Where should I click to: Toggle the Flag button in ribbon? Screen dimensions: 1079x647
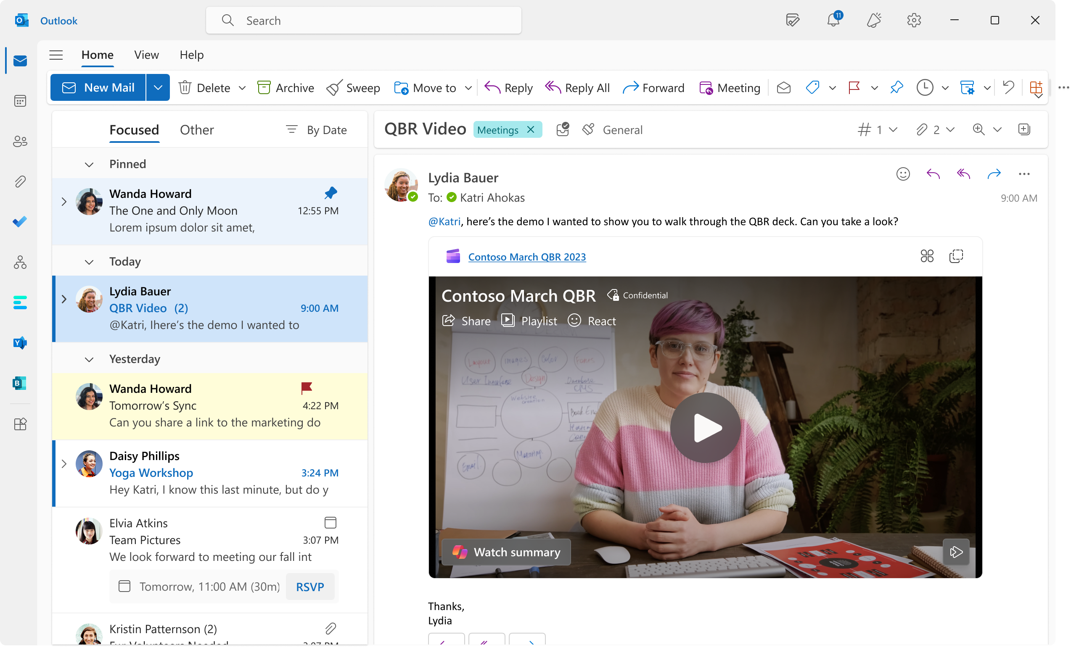point(854,88)
